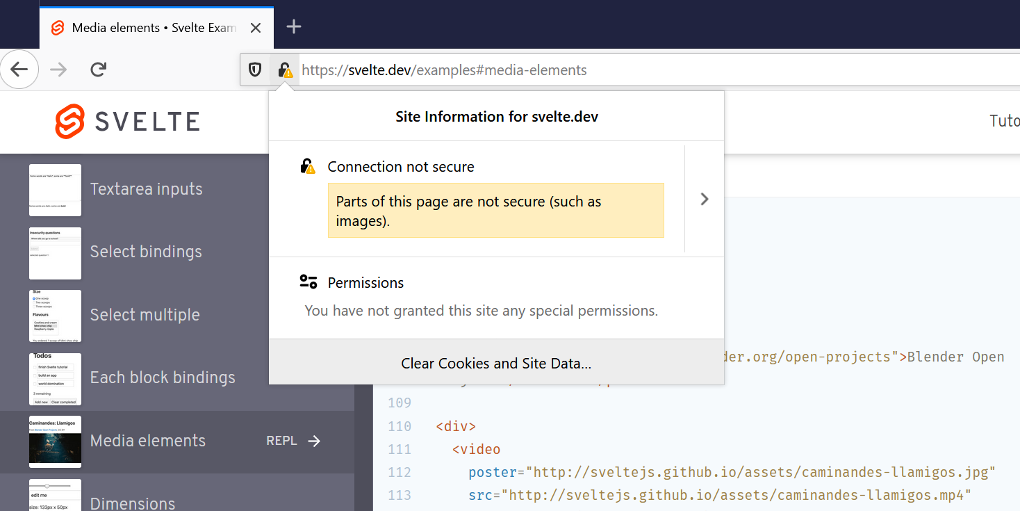Open the Select bindings example
This screenshot has height=511, width=1020.
click(x=146, y=252)
